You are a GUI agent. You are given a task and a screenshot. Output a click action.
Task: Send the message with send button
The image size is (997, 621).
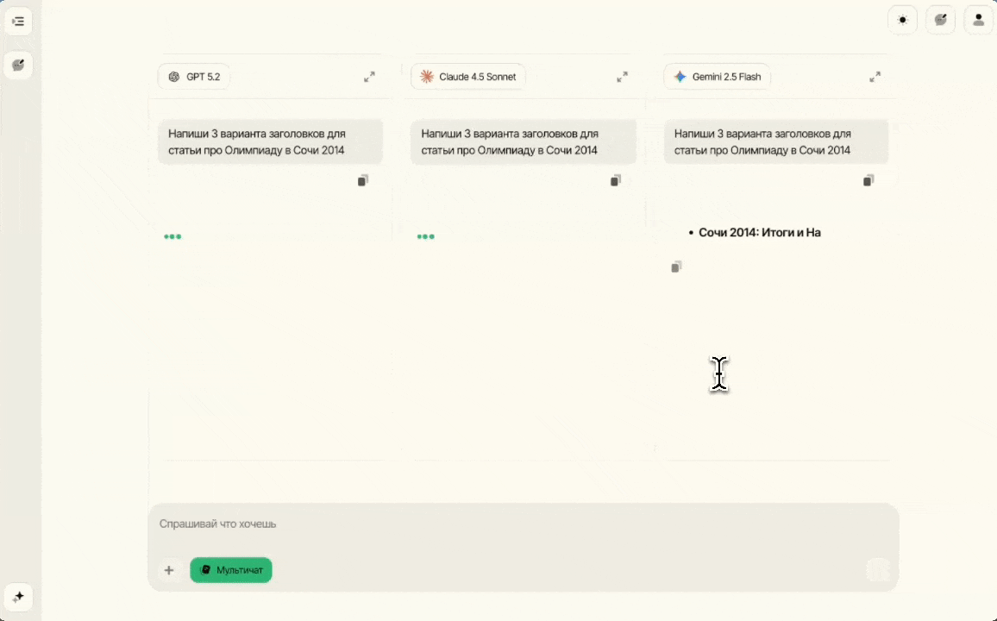(878, 570)
